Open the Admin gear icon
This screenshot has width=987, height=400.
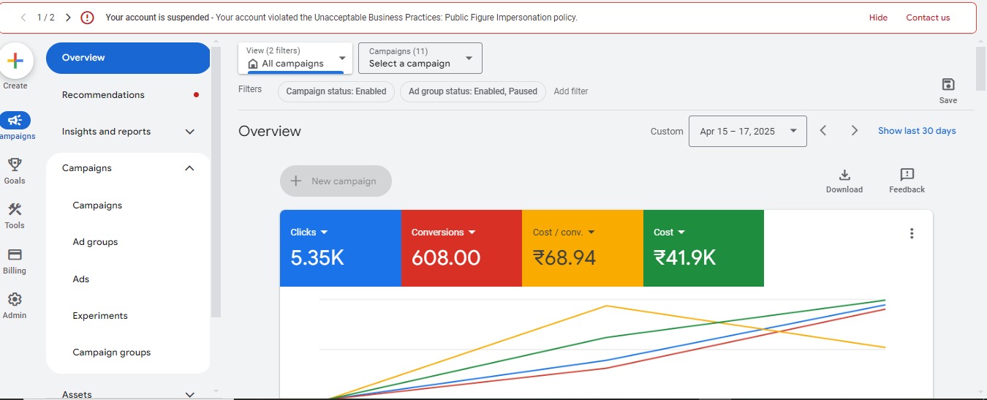click(x=15, y=300)
